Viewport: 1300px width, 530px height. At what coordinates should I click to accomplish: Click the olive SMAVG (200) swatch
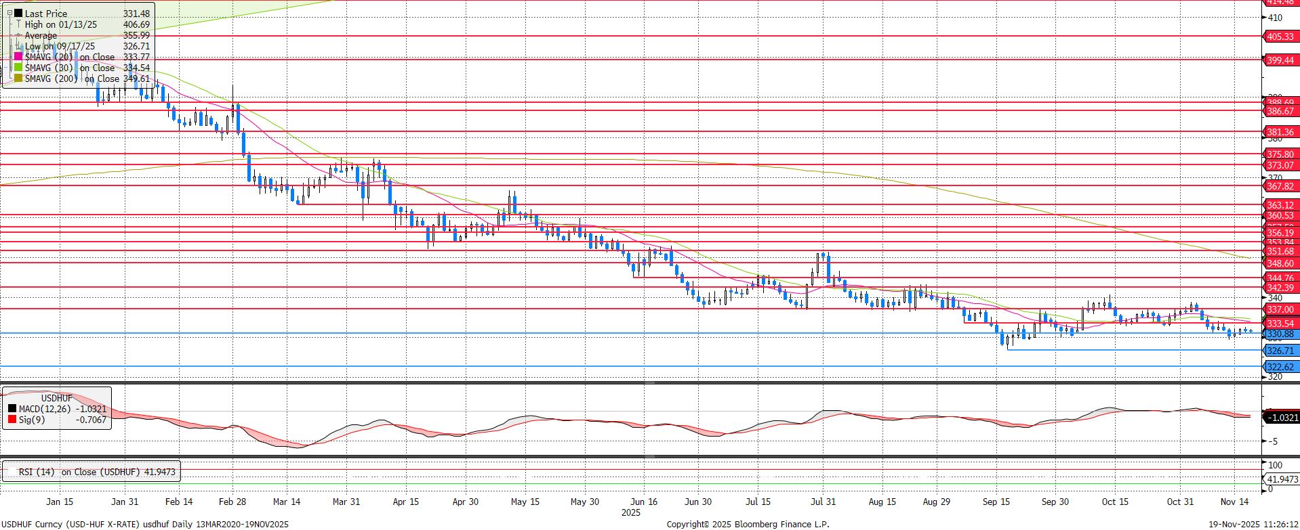point(18,79)
